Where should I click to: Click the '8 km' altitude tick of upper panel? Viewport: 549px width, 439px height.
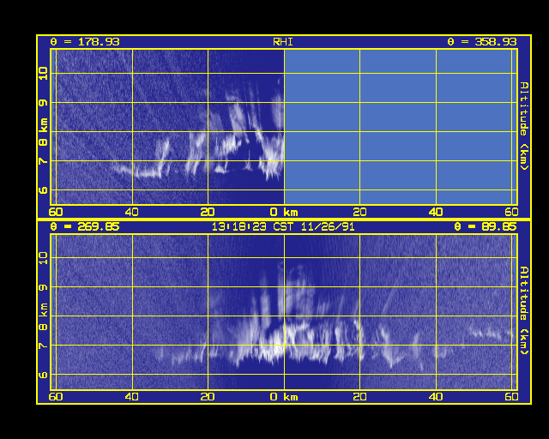click(x=44, y=132)
